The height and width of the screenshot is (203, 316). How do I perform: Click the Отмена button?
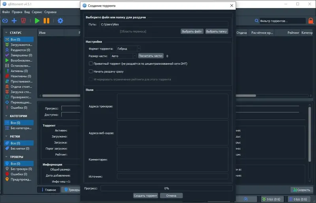click(171, 196)
